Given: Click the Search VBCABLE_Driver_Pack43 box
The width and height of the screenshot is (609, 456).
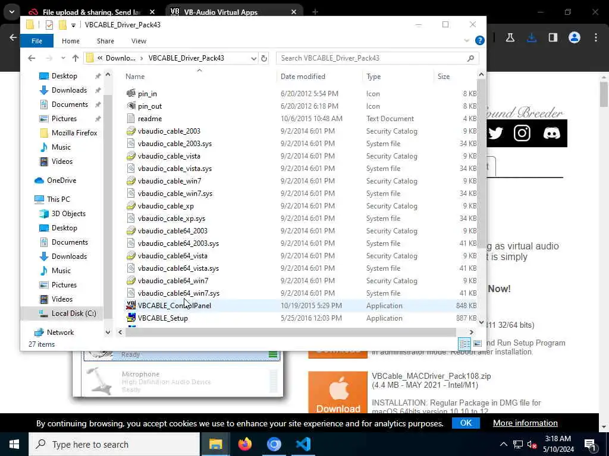Looking at the screenshot, I should [377, 58].
